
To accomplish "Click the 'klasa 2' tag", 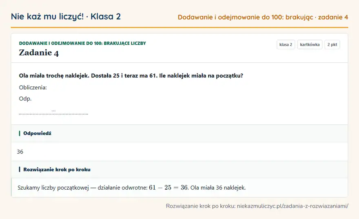I will coord(286,44).
